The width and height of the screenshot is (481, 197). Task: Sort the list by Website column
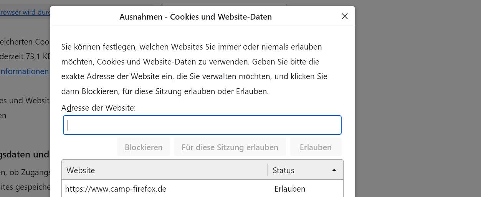pyautogui.click(x=164, y=170)
